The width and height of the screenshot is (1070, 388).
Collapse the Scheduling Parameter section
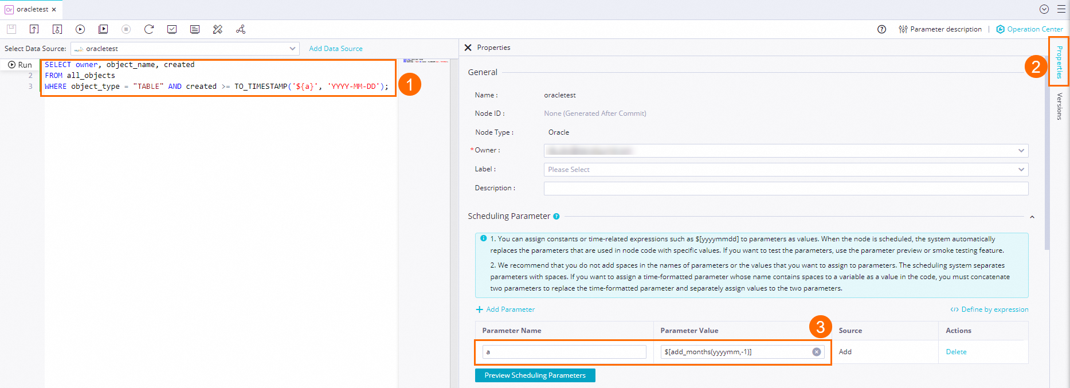tap(1032, 217)
